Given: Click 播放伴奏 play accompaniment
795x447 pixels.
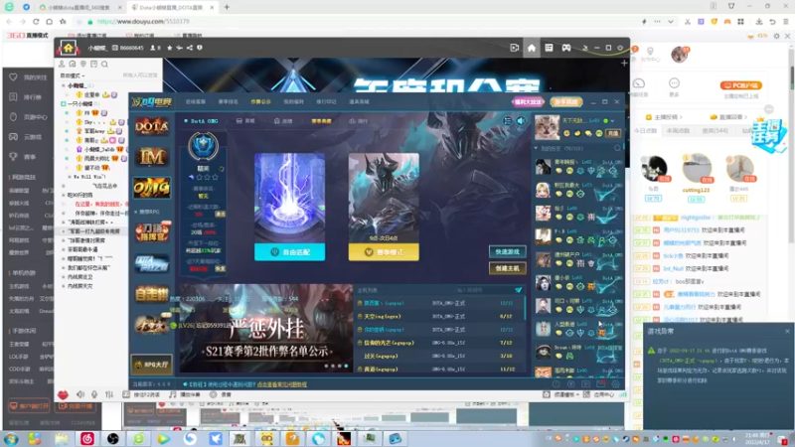Looking at the screenshot, I should [x=186, y=394].
